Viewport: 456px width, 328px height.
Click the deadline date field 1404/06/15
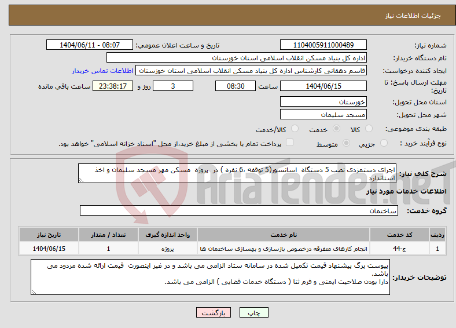click(323, 86)
